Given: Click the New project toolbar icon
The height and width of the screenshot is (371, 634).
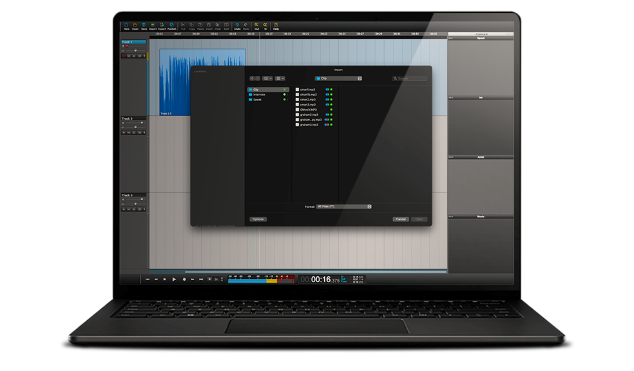Looking at the screenshot, I should 126,26.
